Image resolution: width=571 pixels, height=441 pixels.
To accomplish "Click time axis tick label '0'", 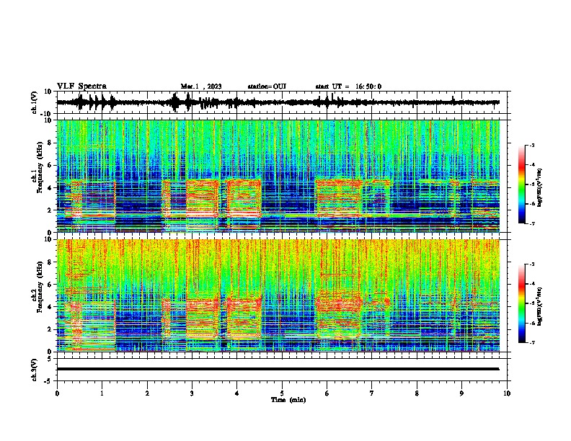I will (x=57, y=393).
